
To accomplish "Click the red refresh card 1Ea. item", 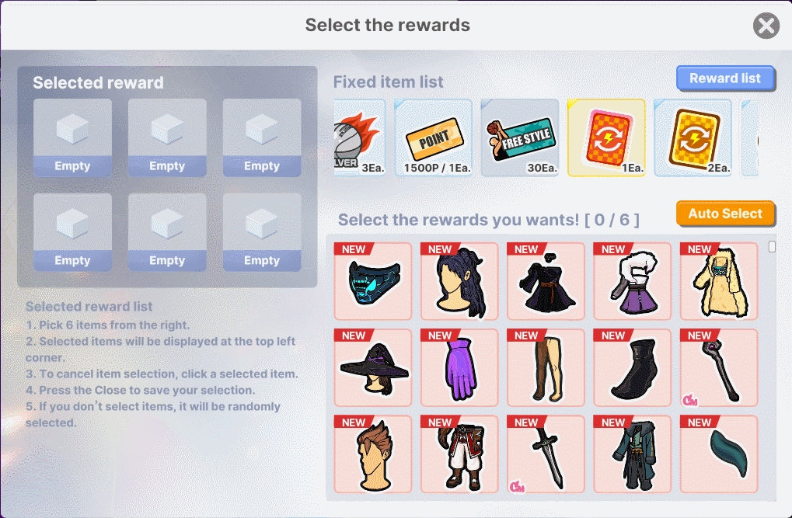I will click(606, 137).
